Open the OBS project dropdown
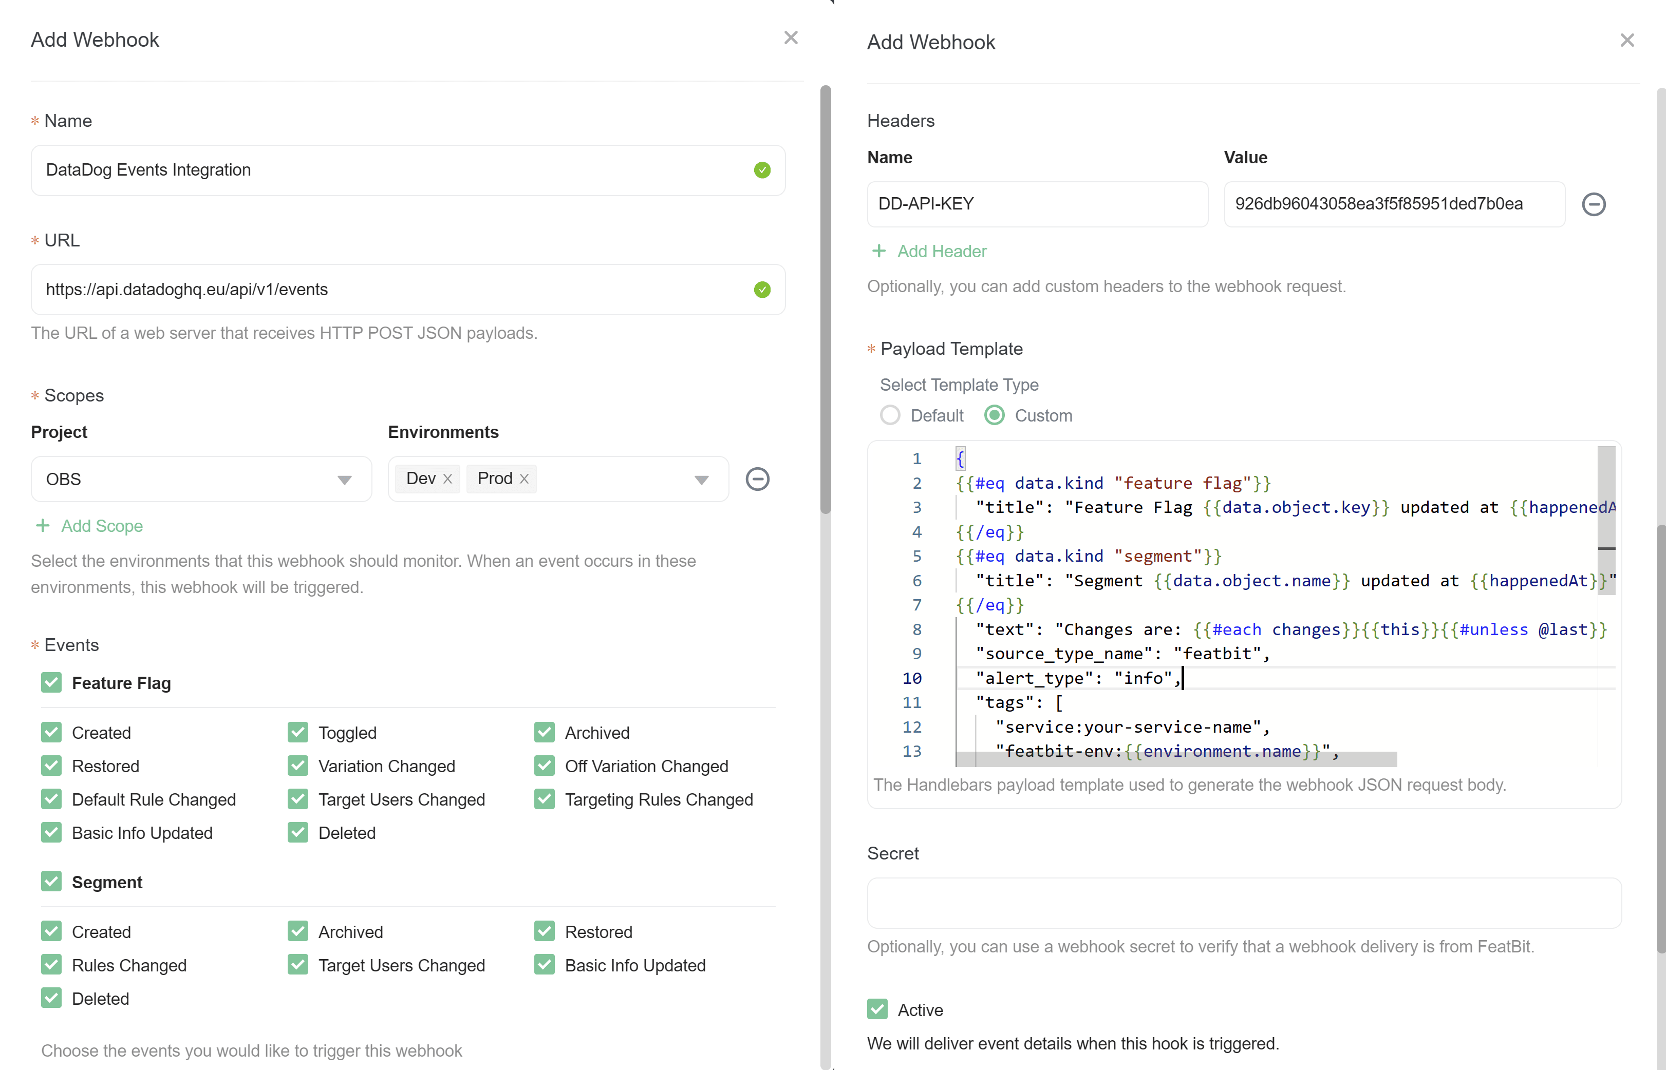1666x1070 pixels. tap(345, 479)
